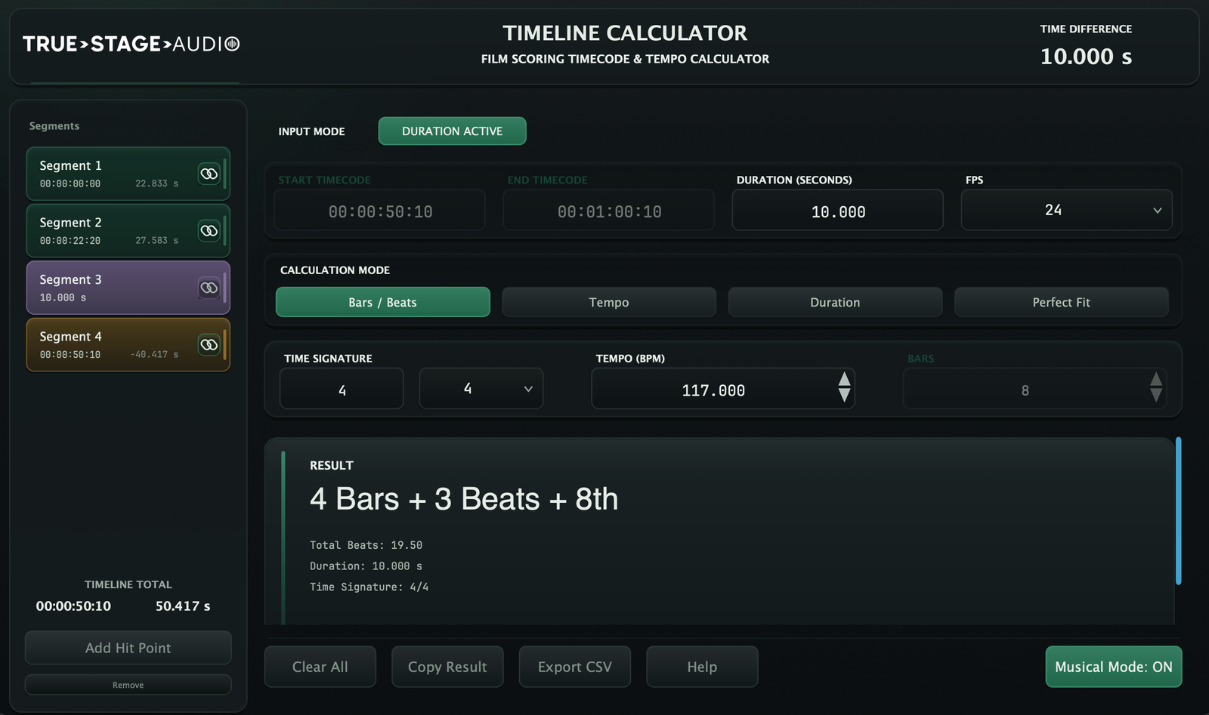Click the Timeline Total timecode 00:00:50:10
Viewport: 1209px width, 715px height.
[x=73, y=606]
